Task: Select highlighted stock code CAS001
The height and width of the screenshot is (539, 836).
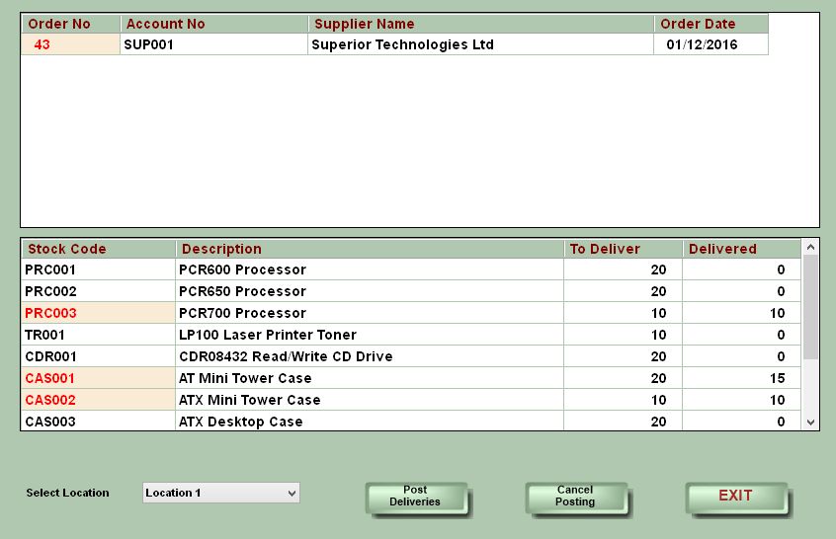Action: 98,378
